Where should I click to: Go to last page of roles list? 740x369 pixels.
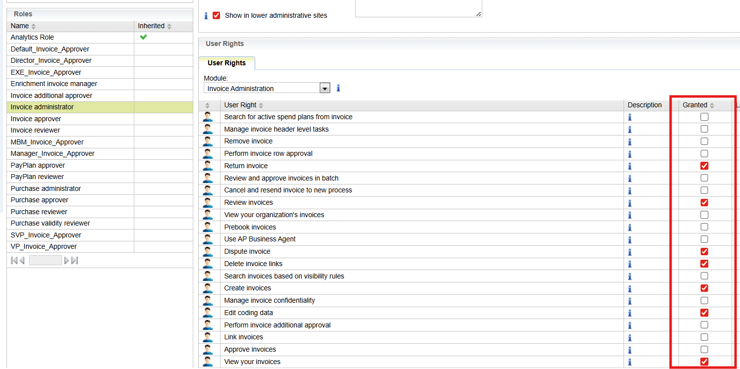tap(75, 260)
